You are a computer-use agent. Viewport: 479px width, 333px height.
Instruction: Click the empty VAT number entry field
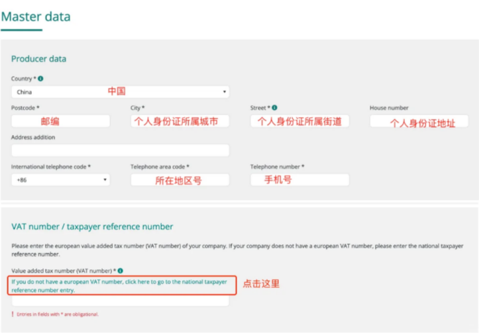click(x=120, y=301)
